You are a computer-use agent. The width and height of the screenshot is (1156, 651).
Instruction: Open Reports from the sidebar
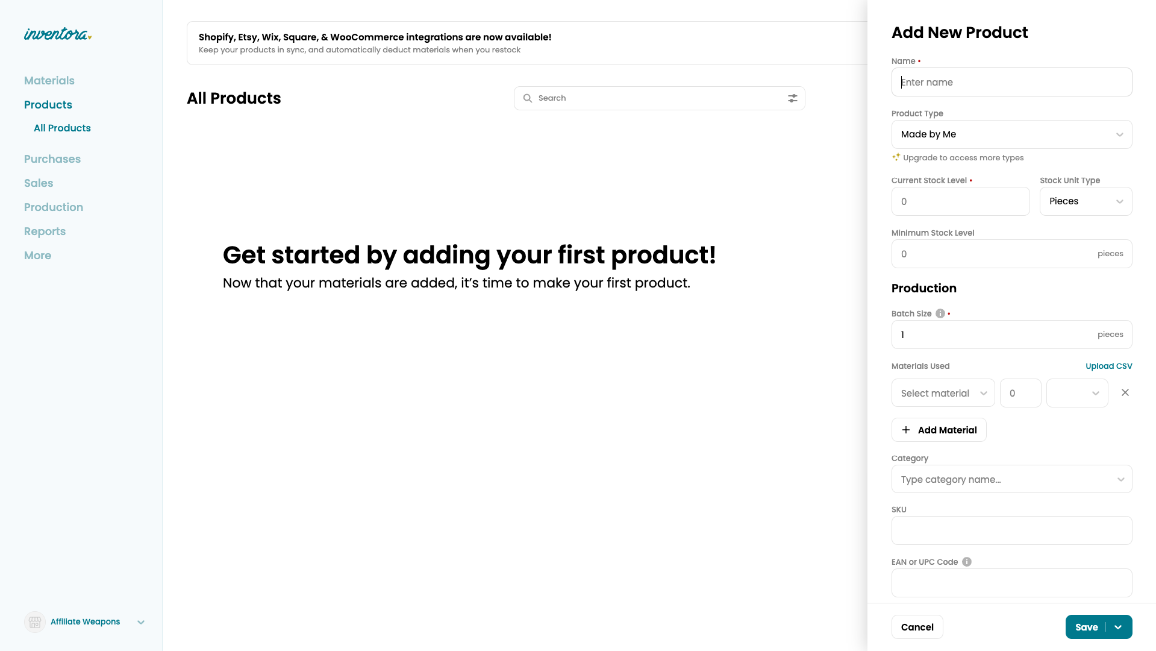click(x=45, y=231)
